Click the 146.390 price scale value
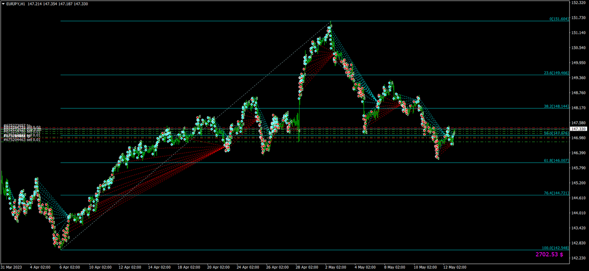This screenshot has width=589, height=271. click(578, 153)
